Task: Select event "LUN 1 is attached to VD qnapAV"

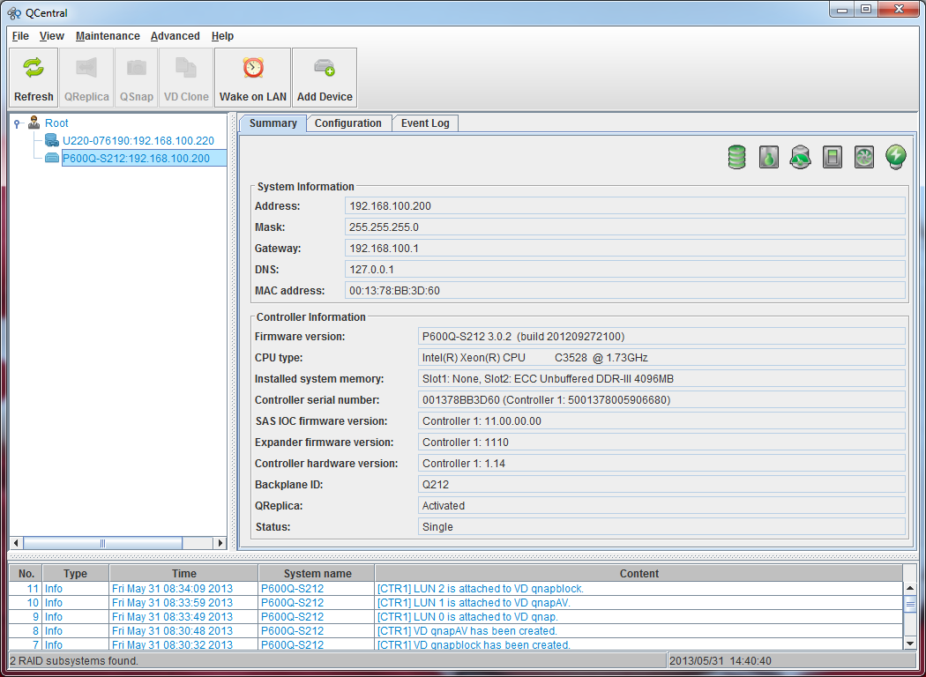Action: click(x=456, y=603)
